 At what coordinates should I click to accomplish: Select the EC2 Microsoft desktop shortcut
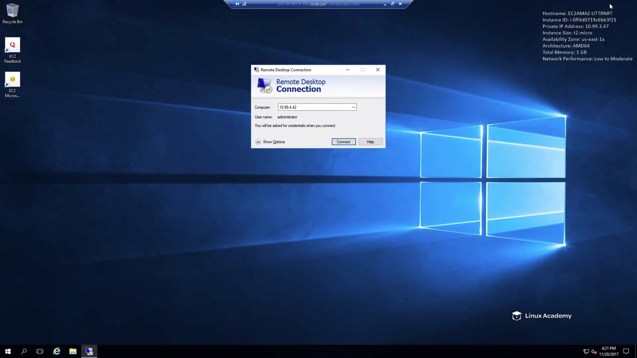12,85
